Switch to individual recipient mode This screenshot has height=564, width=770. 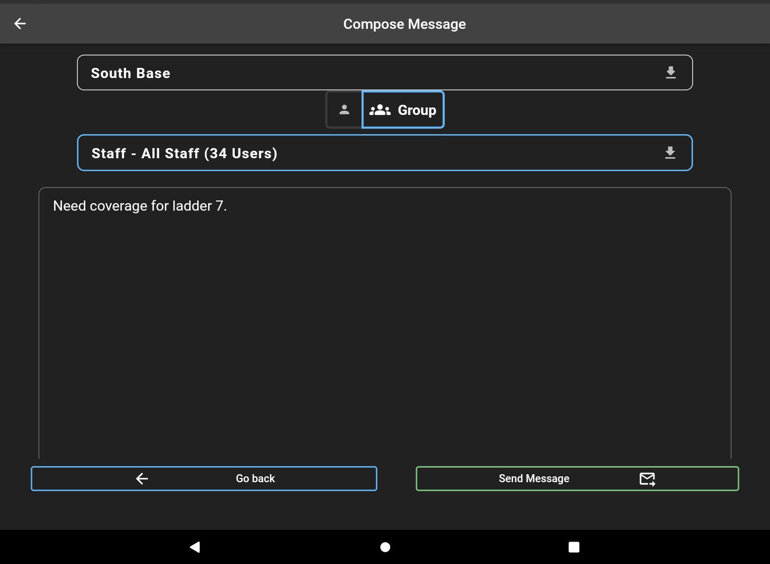pos(344,110)
